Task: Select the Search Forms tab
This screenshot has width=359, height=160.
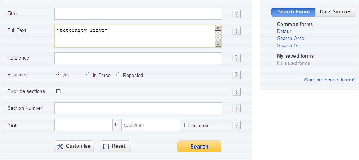Action: [294, 12]
